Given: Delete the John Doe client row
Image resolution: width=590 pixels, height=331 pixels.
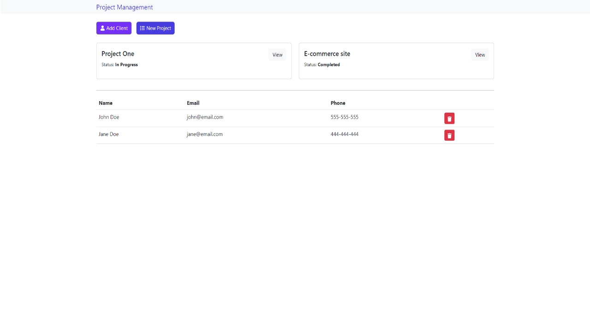Looking at the screenshot, I should [x=449, y=119].
